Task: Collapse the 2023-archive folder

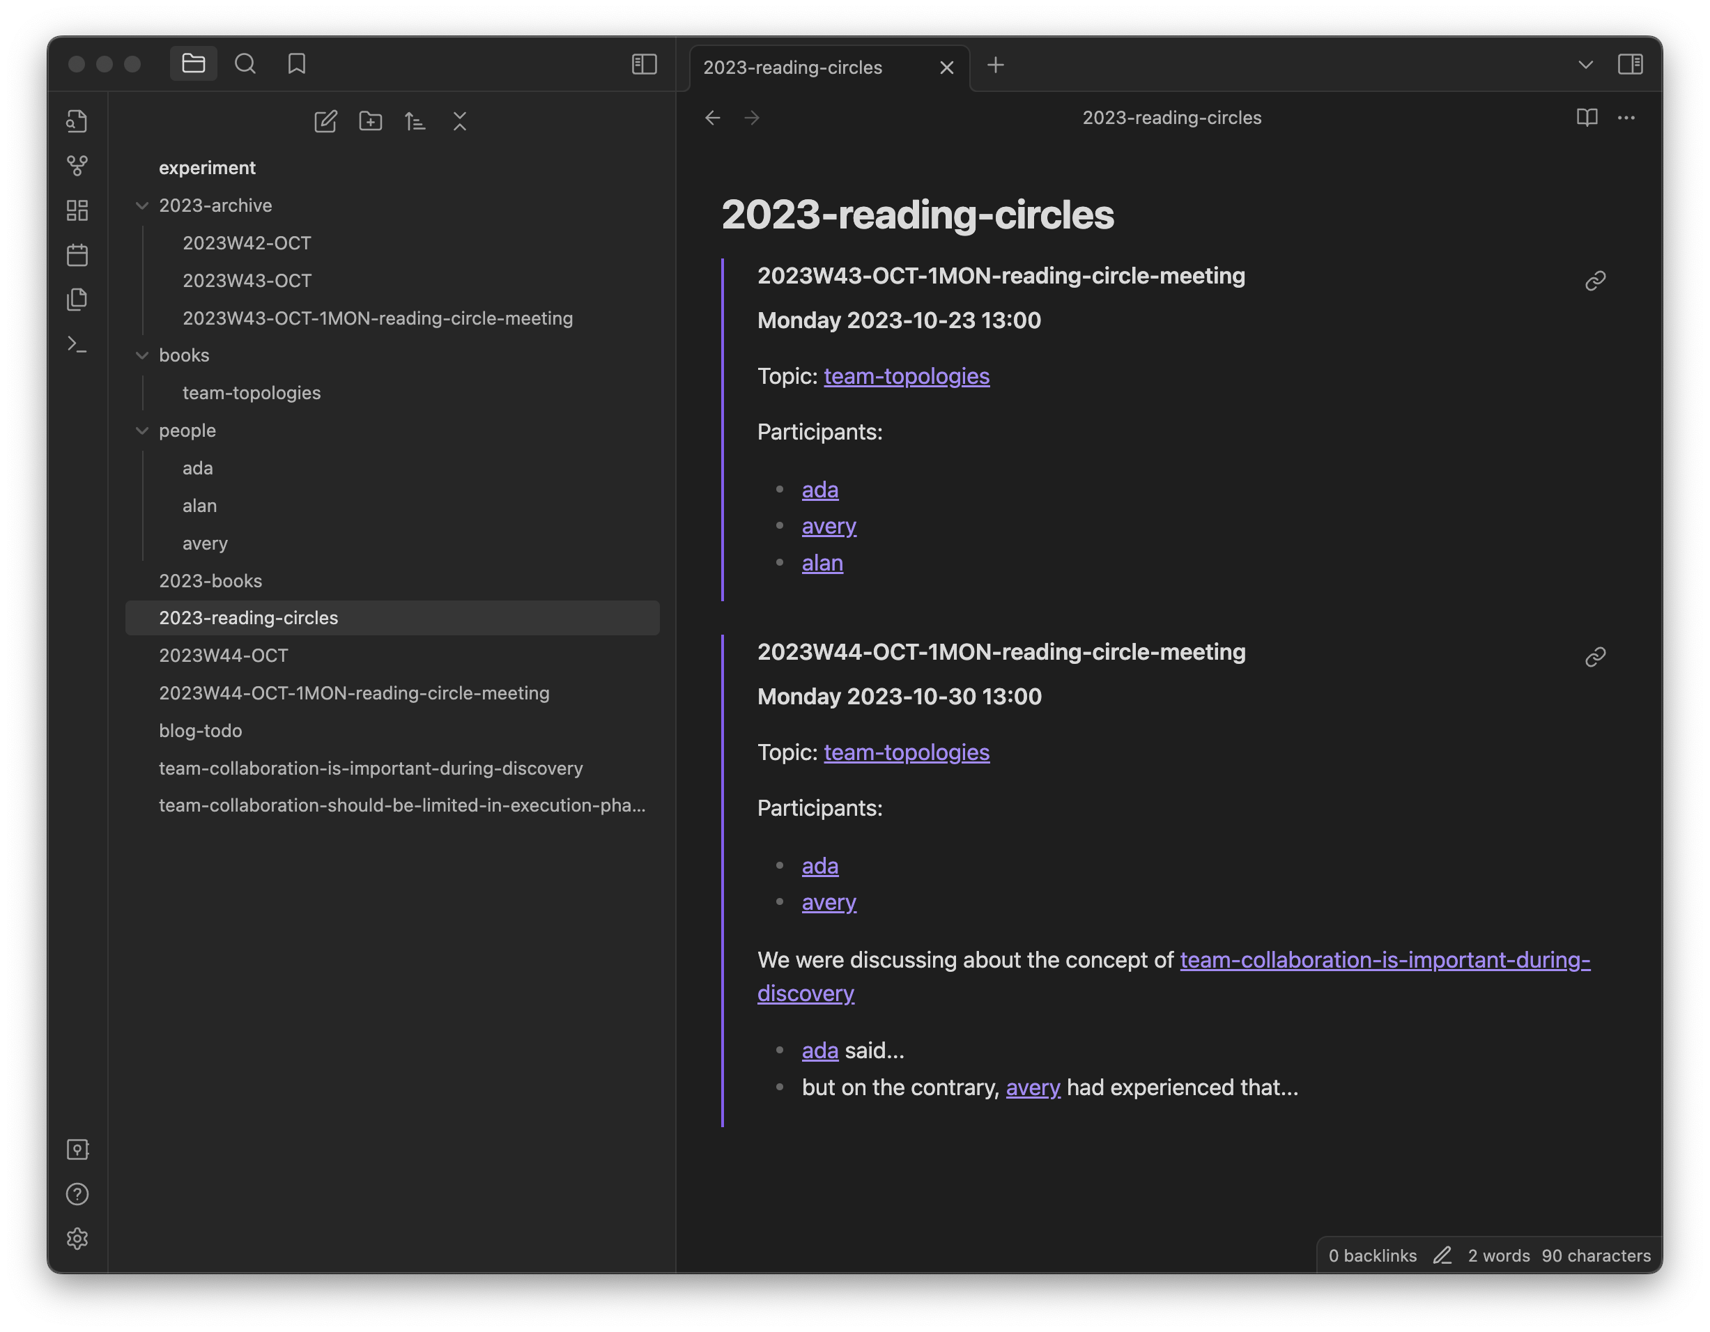Action: pos(141,206)
